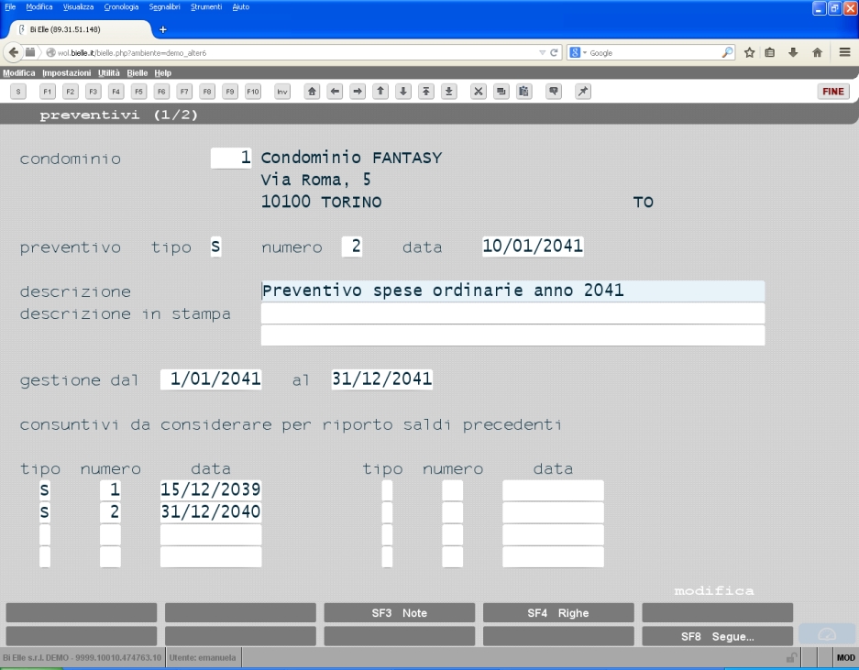
Task: Open the Firefox downloads arrow
Action: [x=793, y=52]
